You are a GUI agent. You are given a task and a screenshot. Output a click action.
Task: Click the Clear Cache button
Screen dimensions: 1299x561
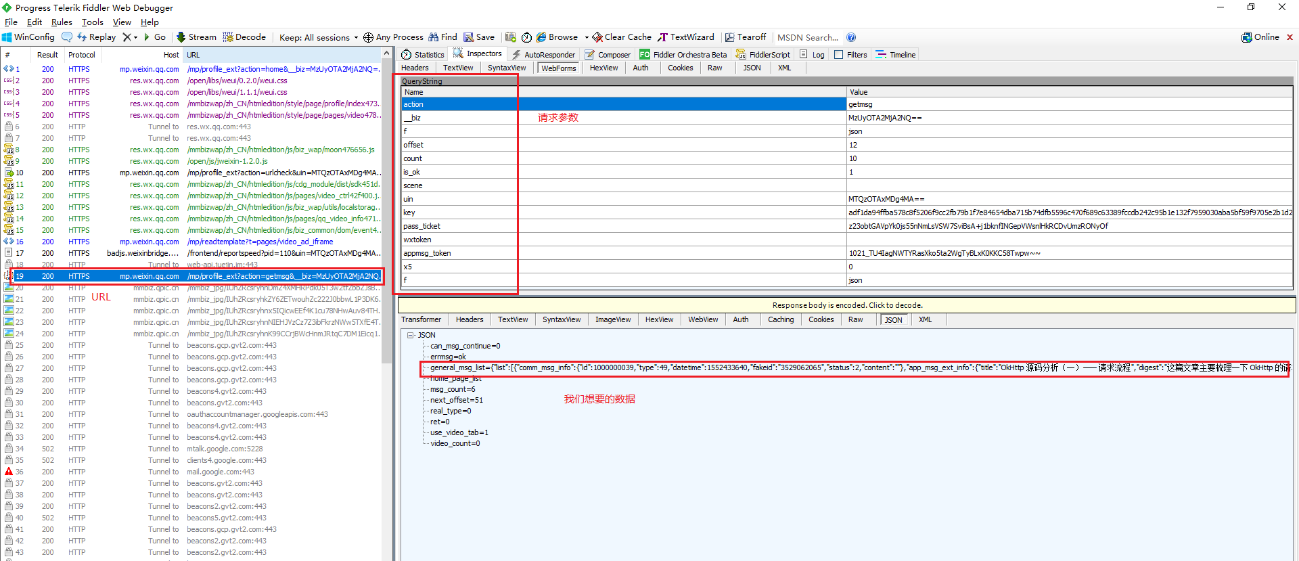(x=621, y=37)
